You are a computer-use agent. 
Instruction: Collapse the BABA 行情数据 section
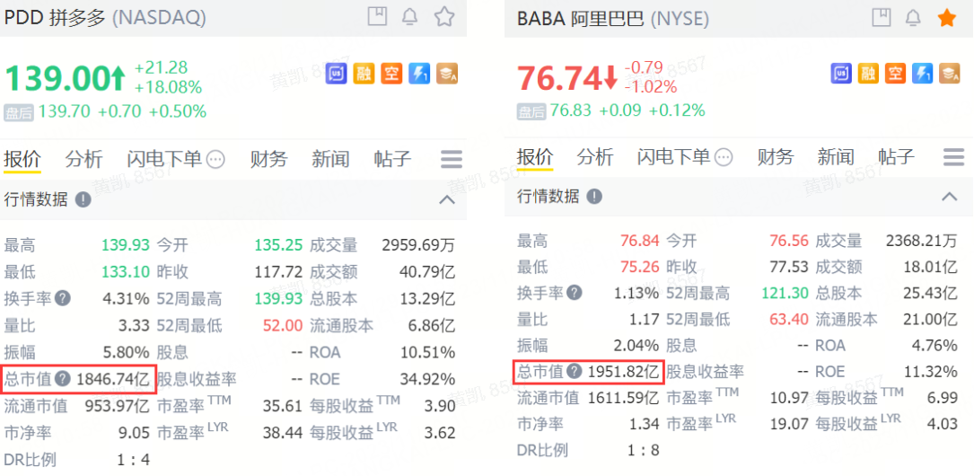[949, 197]
